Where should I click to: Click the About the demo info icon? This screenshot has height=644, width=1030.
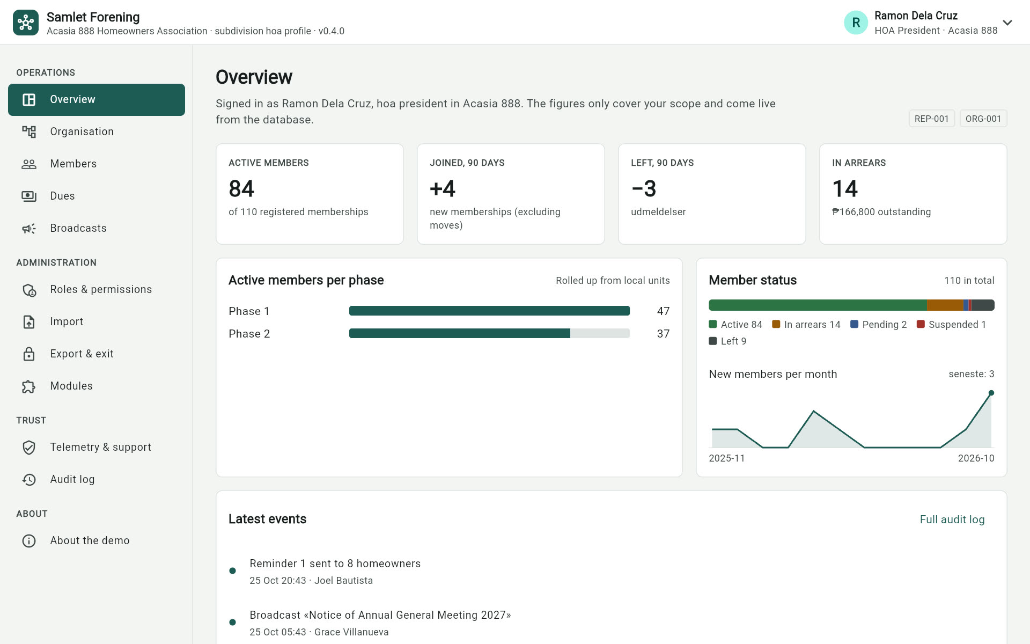[29, 541]
